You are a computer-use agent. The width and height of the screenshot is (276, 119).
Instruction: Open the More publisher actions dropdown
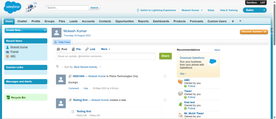pyautogui.click(x=106, y=49)
